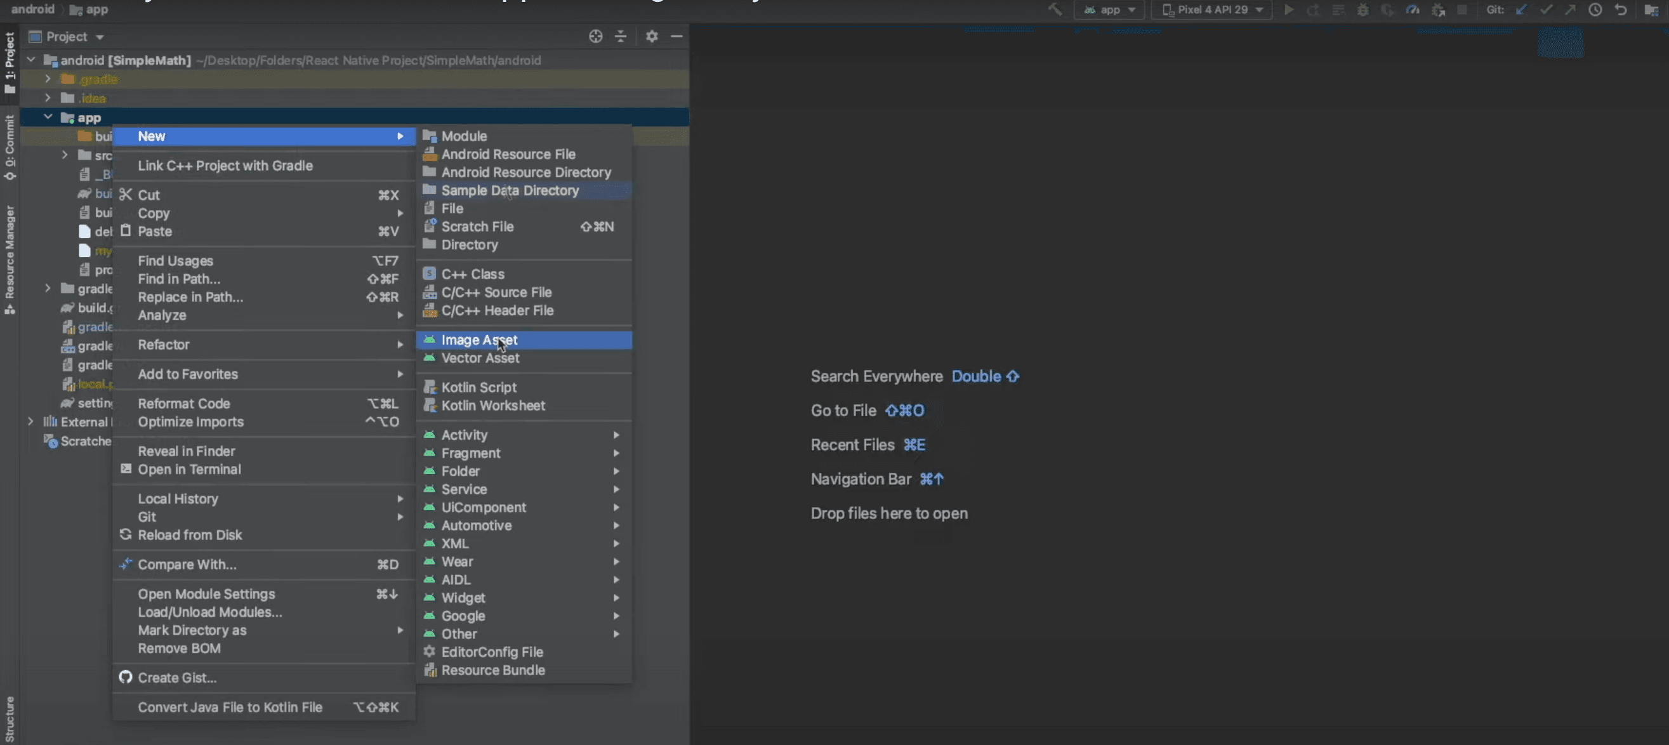This screenshot has height=745, width=1669.
Task: Choose Vector Asset menu entry
Action: click(480, 359)
